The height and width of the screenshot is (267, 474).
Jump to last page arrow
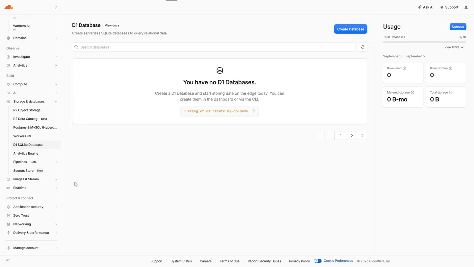[362, 135]
